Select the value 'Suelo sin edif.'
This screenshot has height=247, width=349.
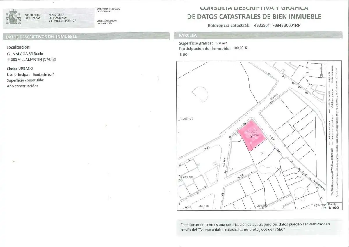44,75
